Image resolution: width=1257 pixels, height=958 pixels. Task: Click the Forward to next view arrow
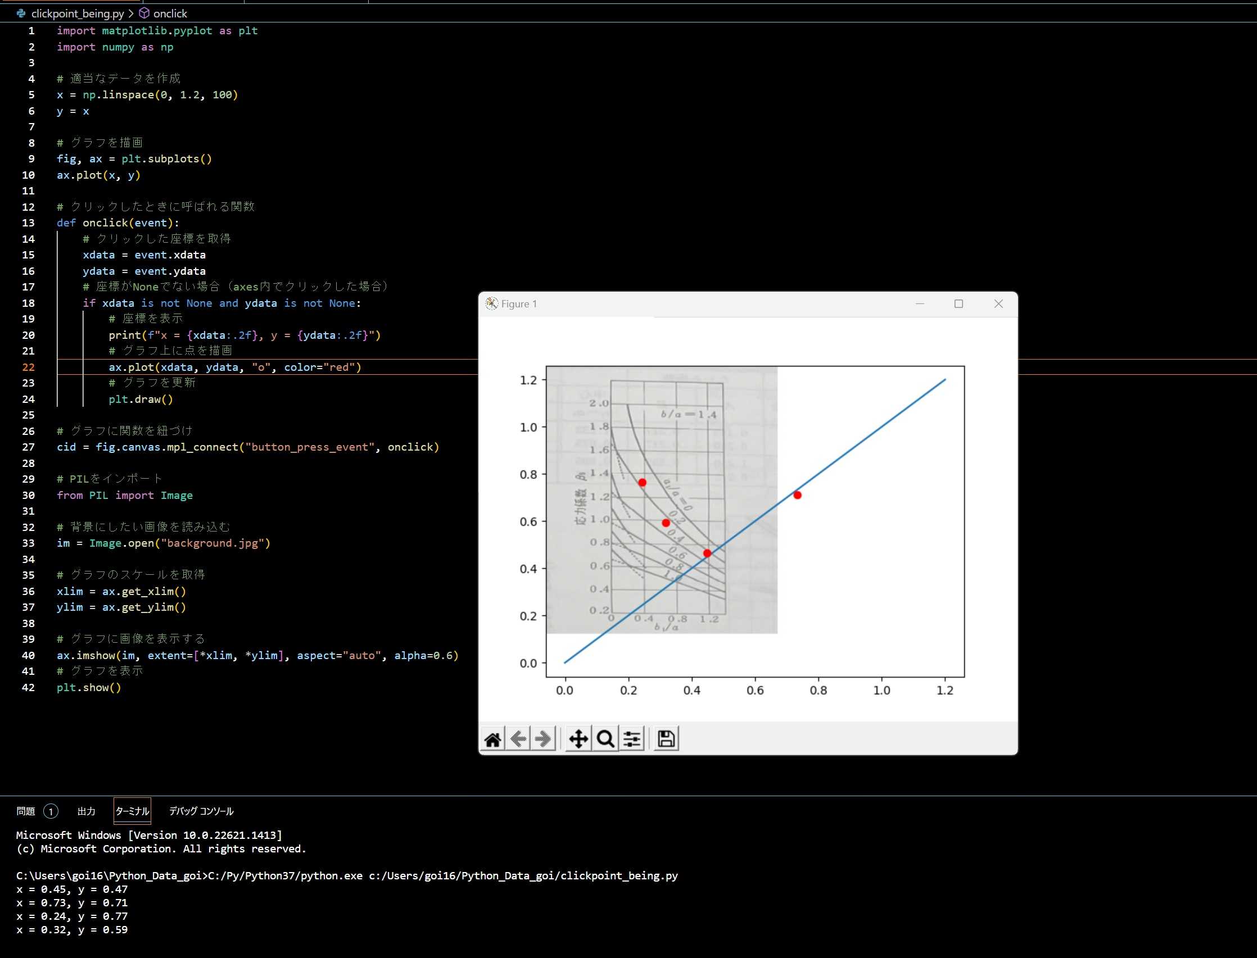tap(543, 739)
